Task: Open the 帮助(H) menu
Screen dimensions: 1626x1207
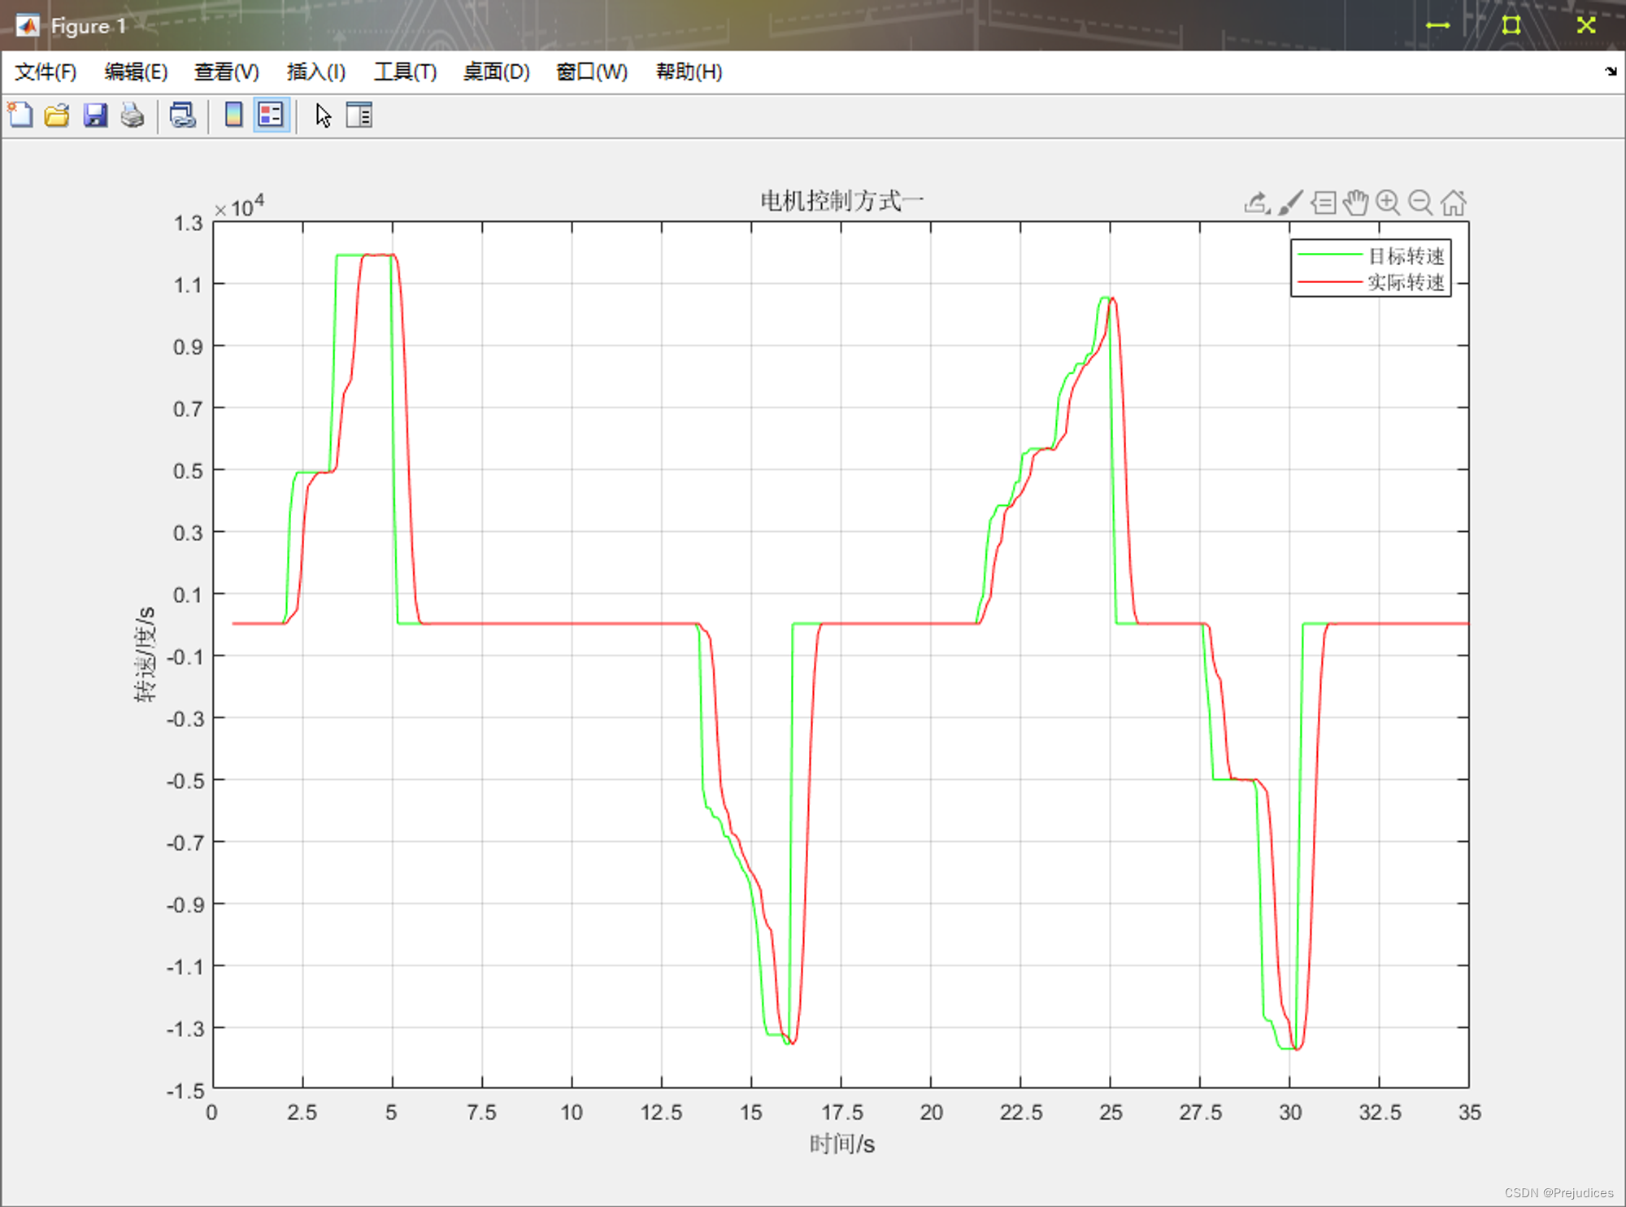Action: (x=689, y=72)
